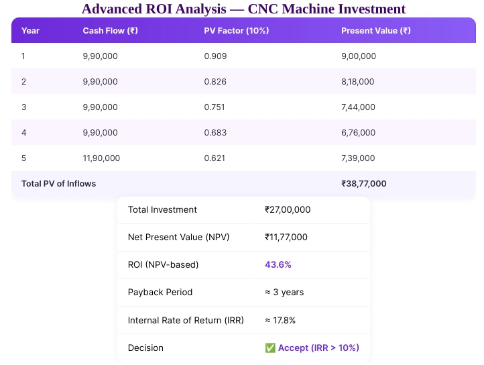Click the 0.683 PV factor in Year 4
This screenshot has width=484, height=365.
[215, 132]
